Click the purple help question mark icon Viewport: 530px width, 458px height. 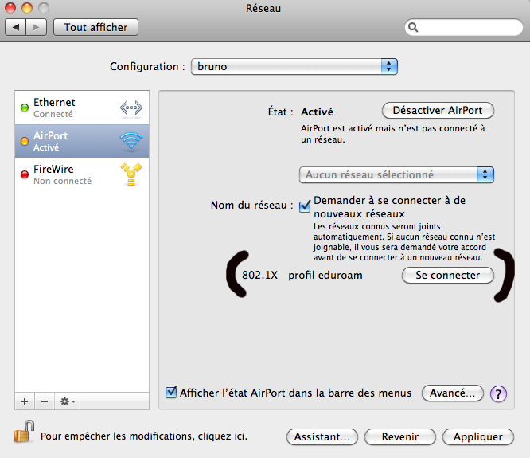[x=499, y=393]
